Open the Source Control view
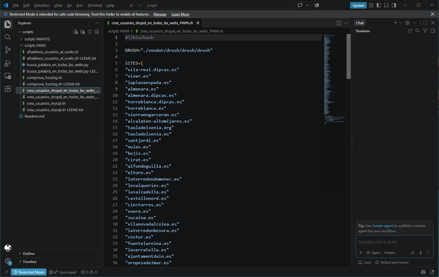This screenshot has width=439, height=277. tap(8, 50)
